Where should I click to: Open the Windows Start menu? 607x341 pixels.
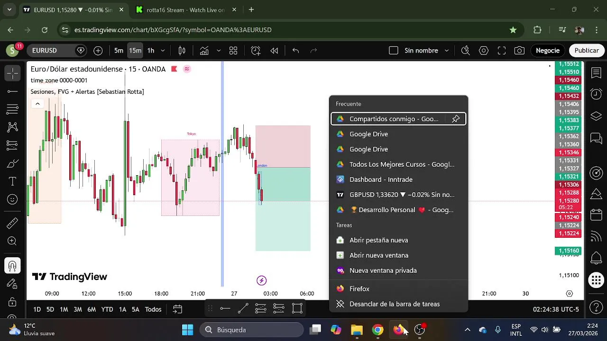point(187,330)
